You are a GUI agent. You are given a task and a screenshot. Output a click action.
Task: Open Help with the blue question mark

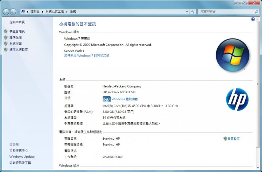(253, 19)
